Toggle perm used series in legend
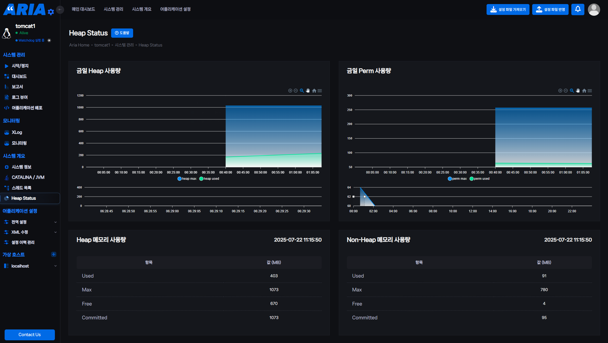608x343 pixels. point(479,179)
